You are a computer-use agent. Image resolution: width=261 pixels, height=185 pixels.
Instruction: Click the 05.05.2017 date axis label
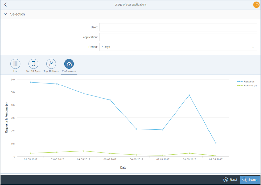[x=110, y=159]
